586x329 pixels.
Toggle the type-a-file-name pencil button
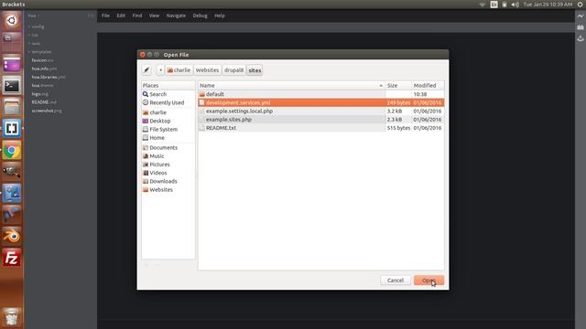146,70
